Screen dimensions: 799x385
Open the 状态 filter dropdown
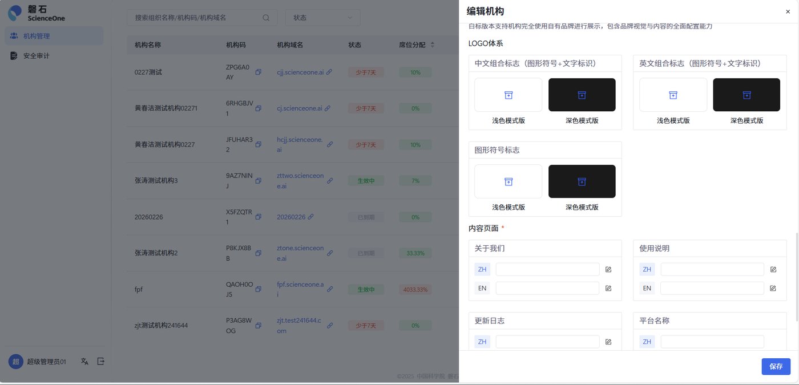tap(322, 18)
